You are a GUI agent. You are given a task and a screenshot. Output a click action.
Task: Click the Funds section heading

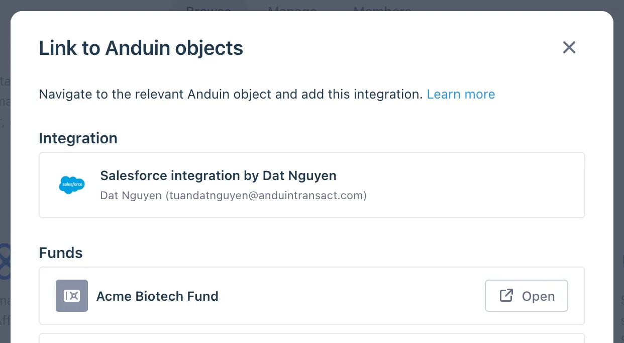click(x=61, y=252)
